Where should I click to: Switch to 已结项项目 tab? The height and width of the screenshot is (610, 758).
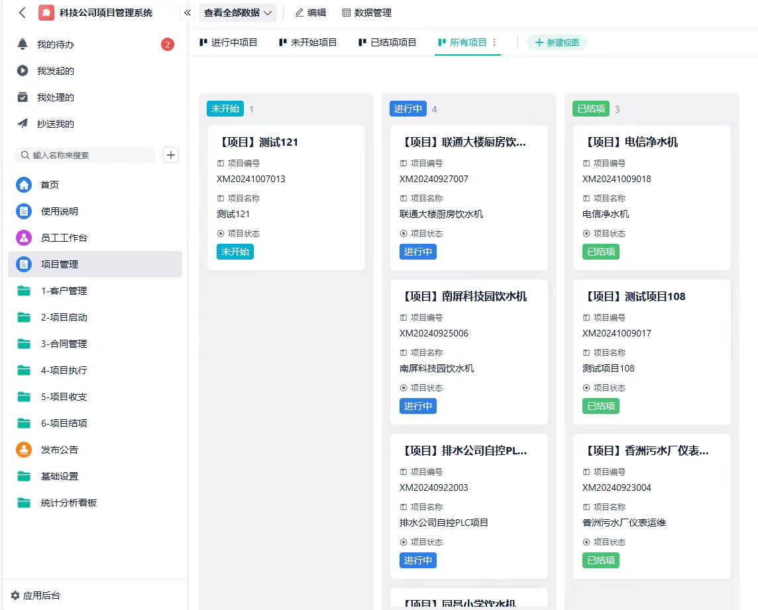pos(387,42)
